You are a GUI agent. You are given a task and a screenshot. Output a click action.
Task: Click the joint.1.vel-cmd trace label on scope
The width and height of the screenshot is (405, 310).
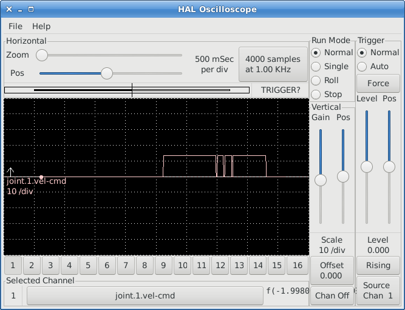click(36, 181)
